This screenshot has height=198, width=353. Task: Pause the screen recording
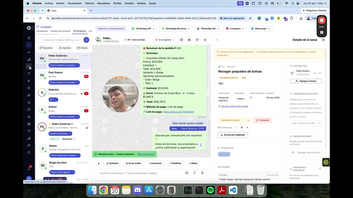click(322, 32)
